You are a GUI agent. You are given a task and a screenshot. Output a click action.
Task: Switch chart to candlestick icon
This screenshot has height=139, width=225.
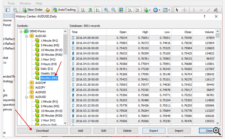point(89,10)
